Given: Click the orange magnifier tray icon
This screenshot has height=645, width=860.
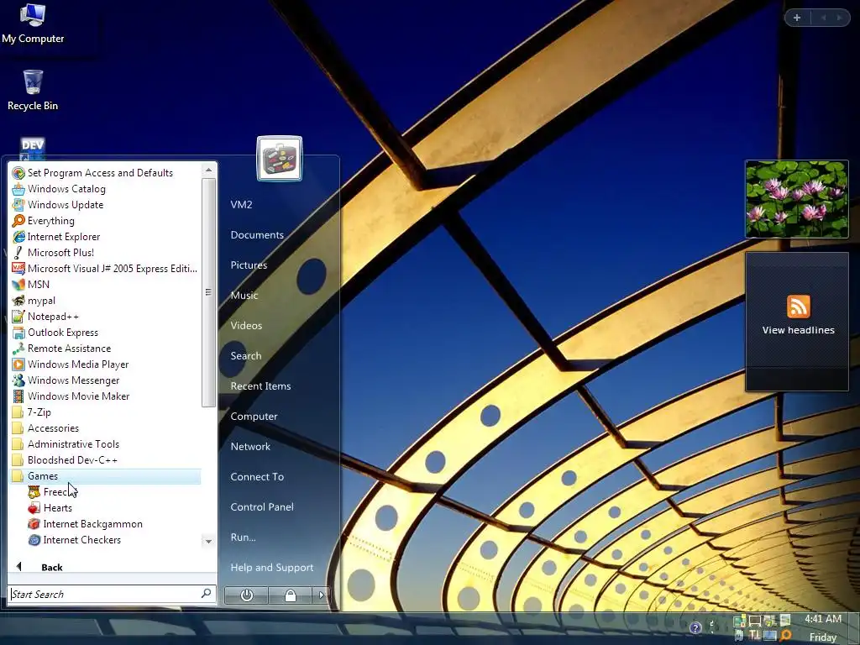Looking at the screenshot, I should (x=785, y=635).
